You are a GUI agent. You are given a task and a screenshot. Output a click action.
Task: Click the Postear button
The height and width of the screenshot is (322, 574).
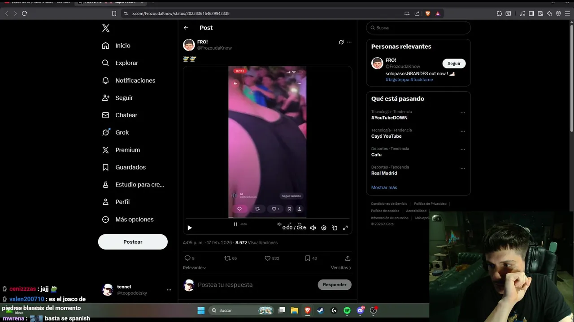[x=133, y=242]
